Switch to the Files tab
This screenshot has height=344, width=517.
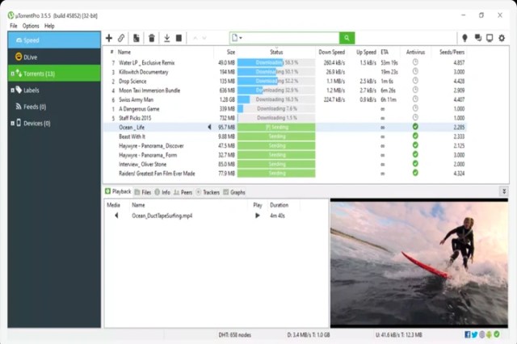coord(143,192)
